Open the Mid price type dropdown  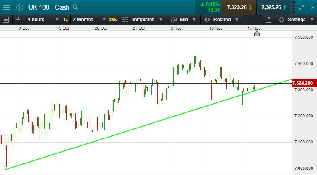point(184,20)
